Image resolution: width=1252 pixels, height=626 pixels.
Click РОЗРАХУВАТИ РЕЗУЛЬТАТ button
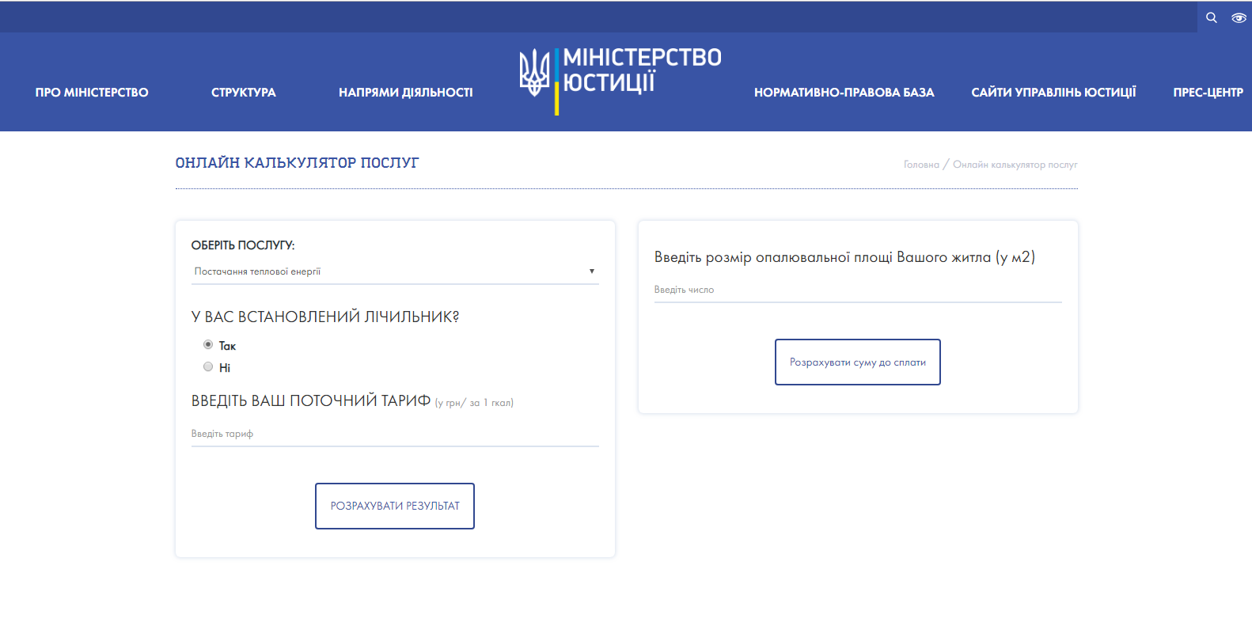(x=395, y=506)
